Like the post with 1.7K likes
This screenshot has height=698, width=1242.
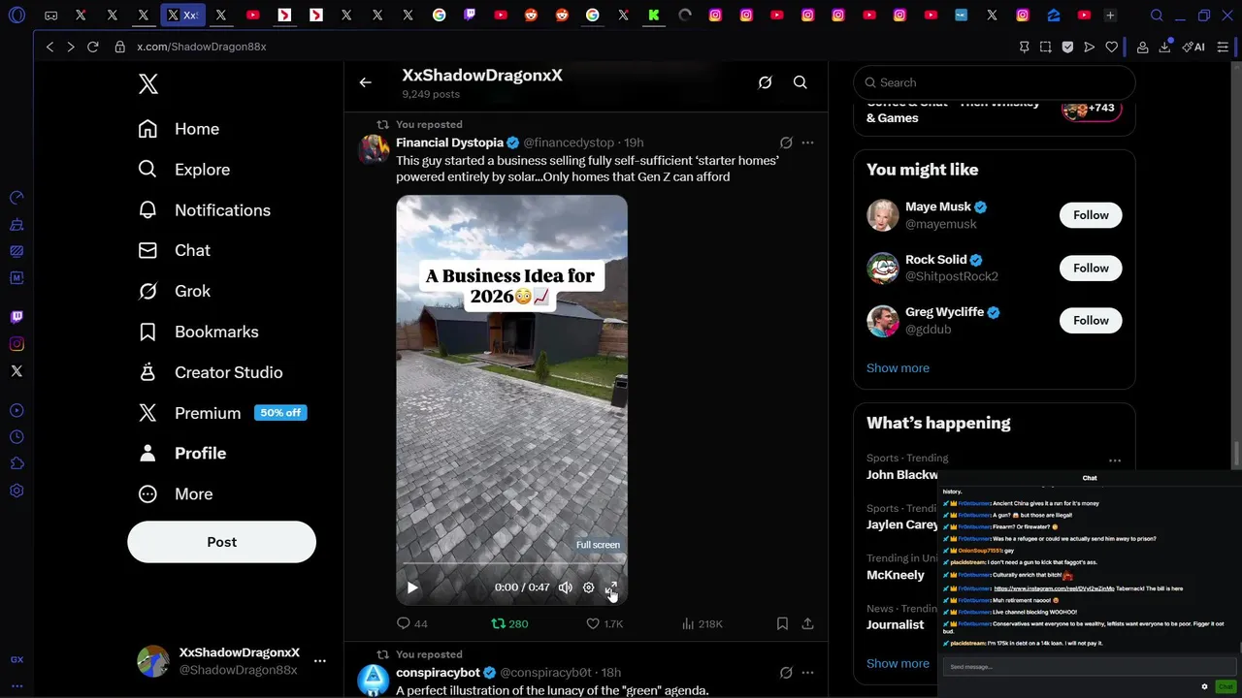(x=604, y=623)
